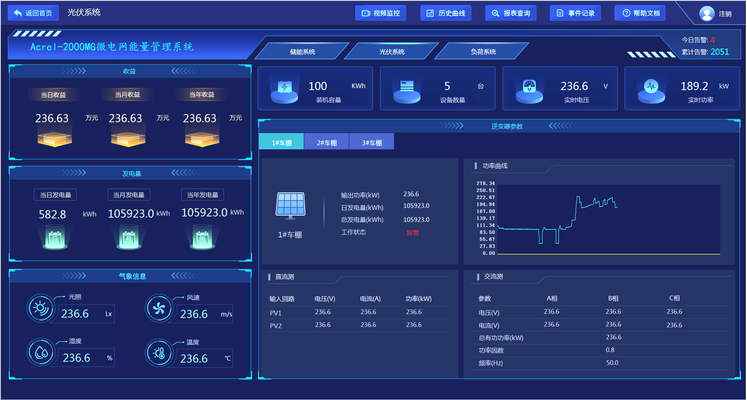The image size is (747, 400).
Task: Click the 当日发电量 calendar icon
Action: (x=55, y=238)
